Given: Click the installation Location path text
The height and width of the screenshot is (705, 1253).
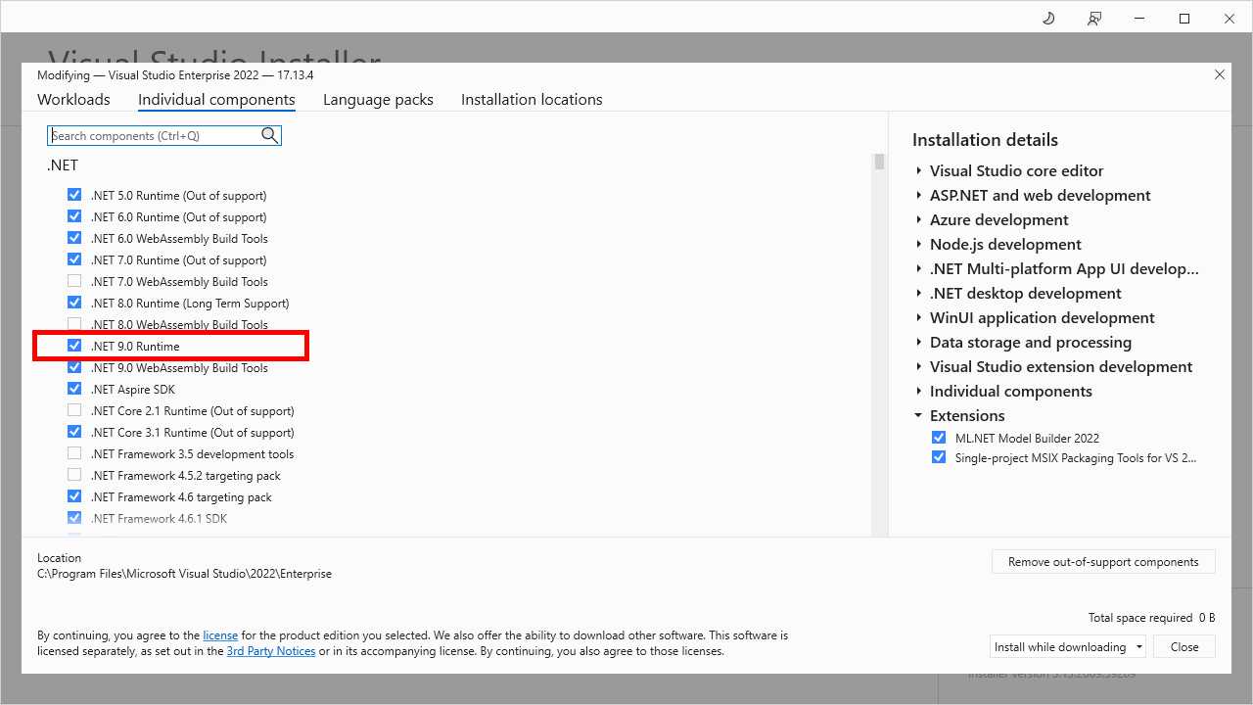Looking at the screenshot, I should click(184, 574).
